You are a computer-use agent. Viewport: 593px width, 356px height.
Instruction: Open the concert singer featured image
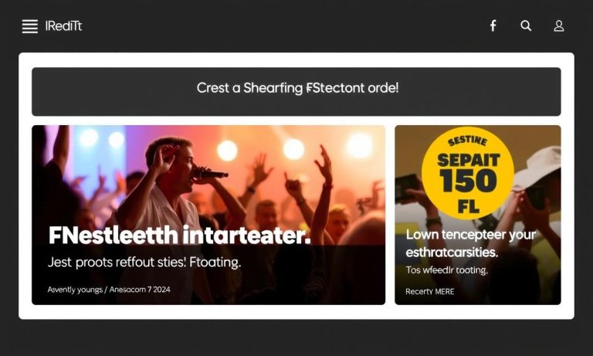tap(208, 215)
